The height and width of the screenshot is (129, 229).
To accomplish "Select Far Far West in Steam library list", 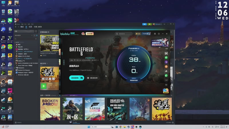I will click(x=23, y=56).
